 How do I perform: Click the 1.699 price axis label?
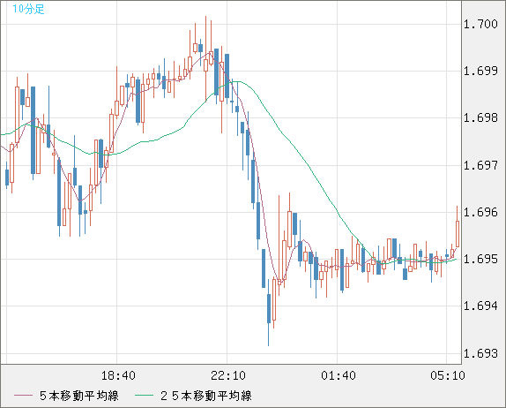[480, 71]
